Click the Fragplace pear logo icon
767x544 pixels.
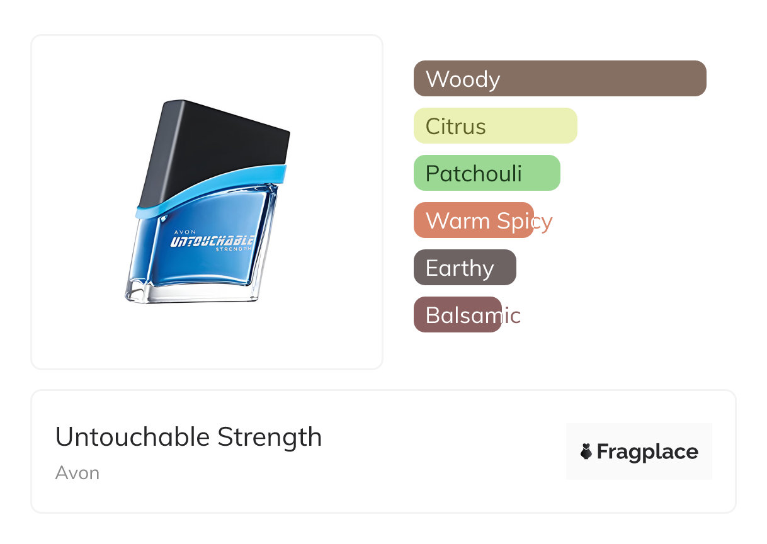(586, 451)
